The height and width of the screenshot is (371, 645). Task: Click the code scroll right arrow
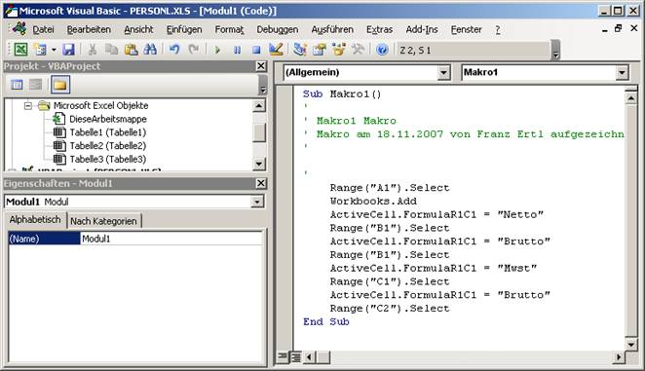point(619,357)
